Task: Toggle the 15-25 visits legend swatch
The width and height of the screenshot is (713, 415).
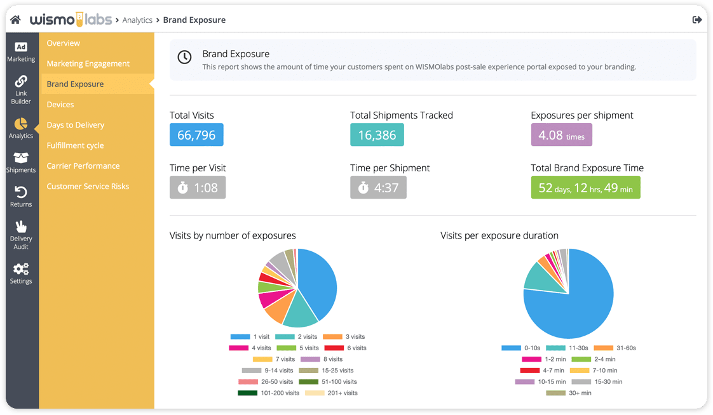Action: 309,371
